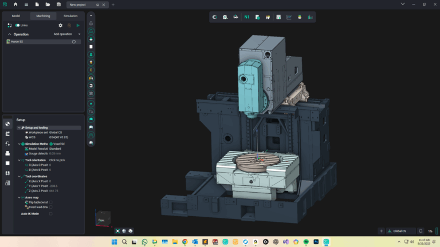Enable the Flip table checkbox
This screenshot has height=247, width=440.
50,202
